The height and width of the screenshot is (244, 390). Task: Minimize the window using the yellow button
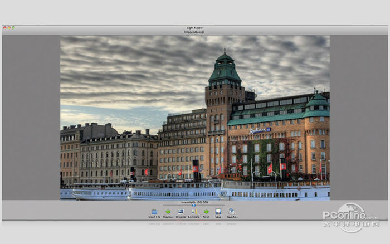[9, 27]
